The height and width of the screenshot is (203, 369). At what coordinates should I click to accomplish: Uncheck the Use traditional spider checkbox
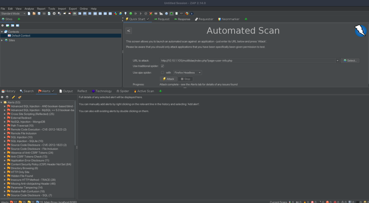pyautogui.click(x=162, y=66)
